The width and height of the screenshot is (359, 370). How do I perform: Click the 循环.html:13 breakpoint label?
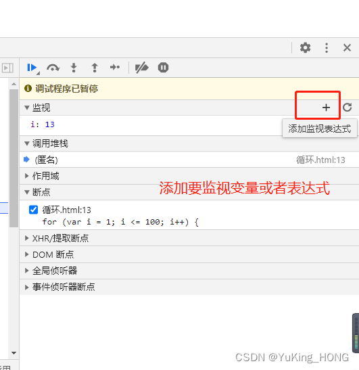click(x=66, y=210)
